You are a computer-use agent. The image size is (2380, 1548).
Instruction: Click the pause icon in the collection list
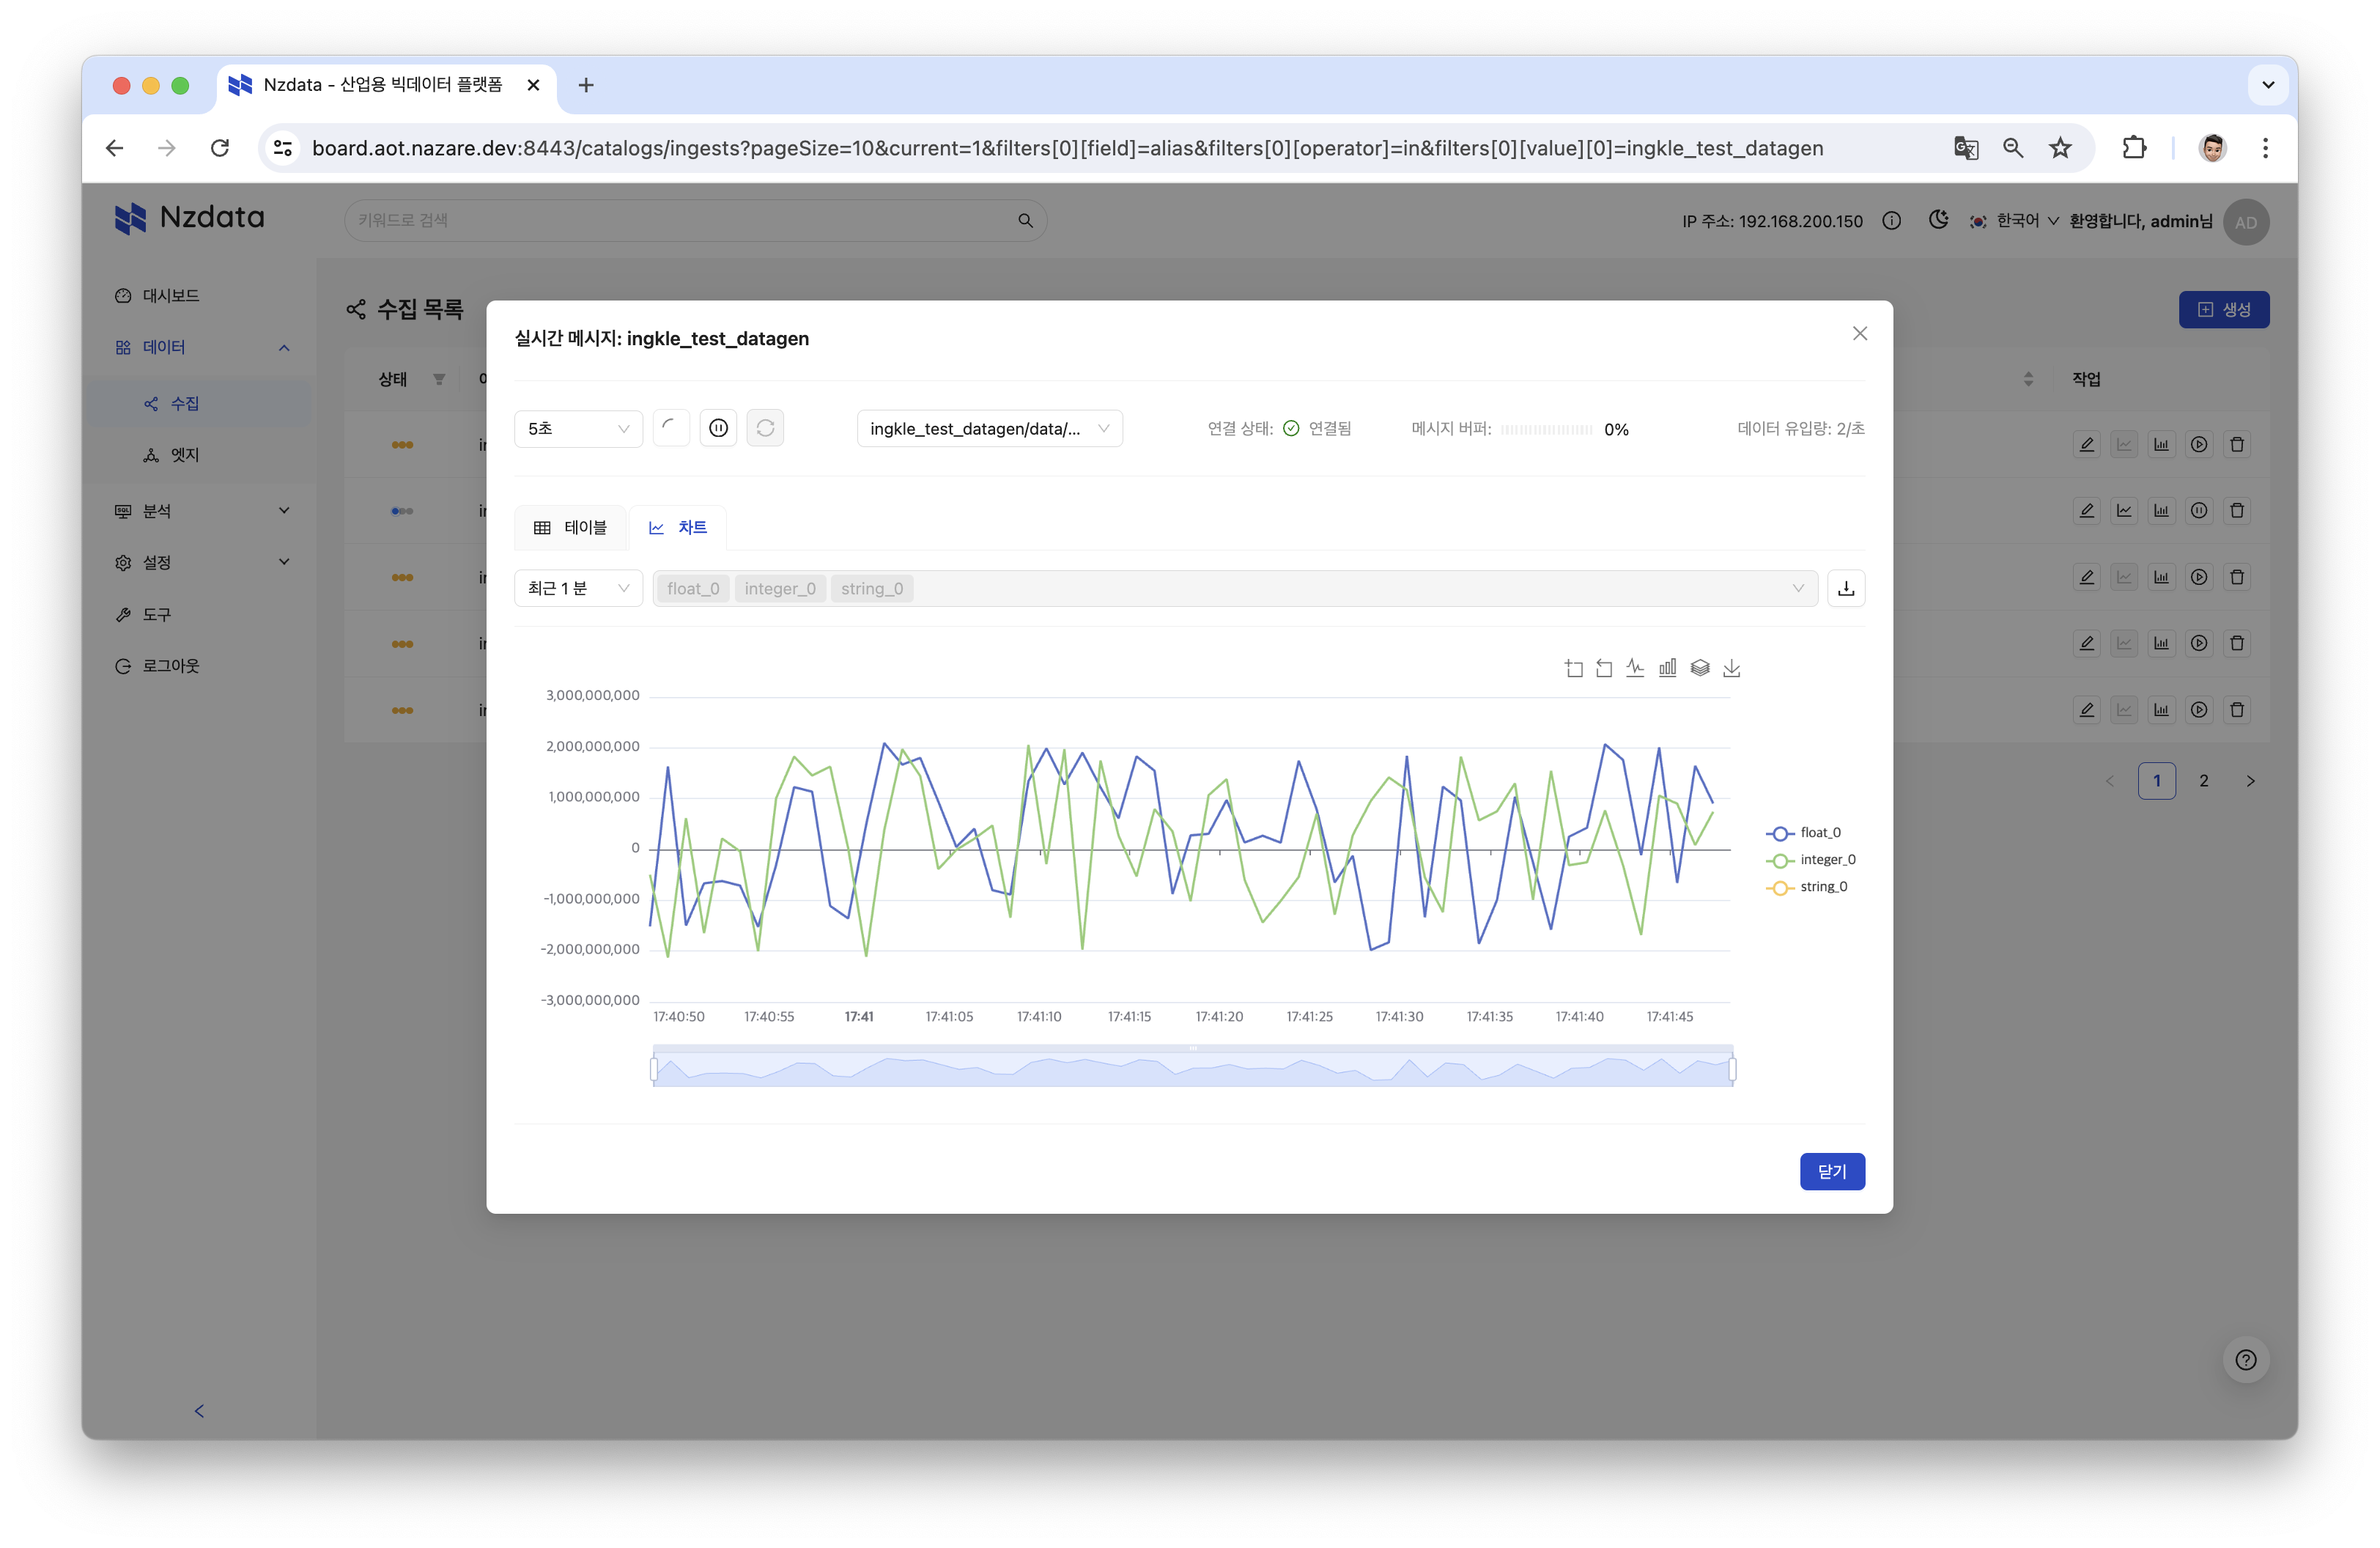(2199, 511)
